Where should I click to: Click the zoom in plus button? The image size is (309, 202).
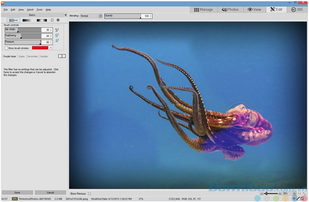click(280, 194)
